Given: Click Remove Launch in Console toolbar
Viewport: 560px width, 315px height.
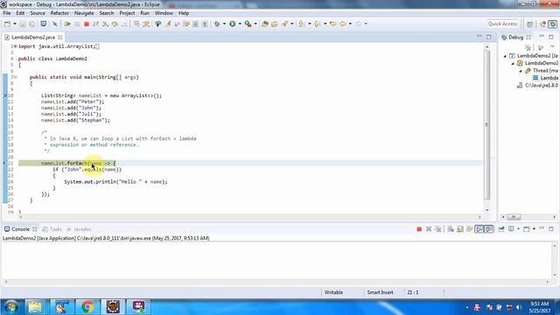Looking at the screenshot, I should 429,229.
